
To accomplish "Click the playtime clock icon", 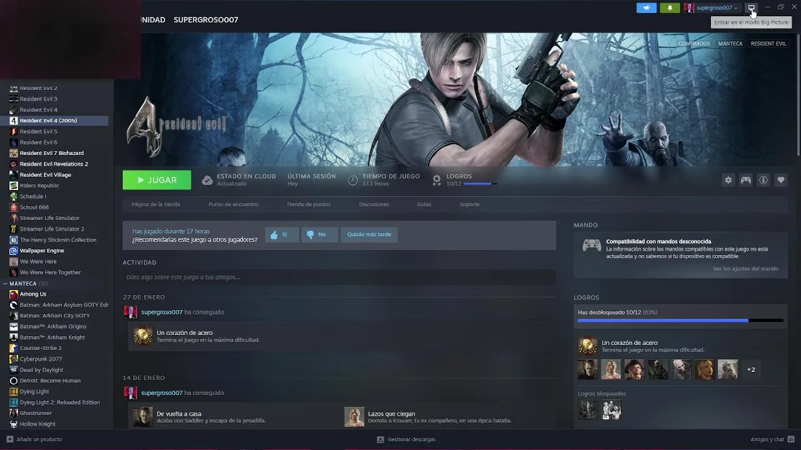I will pyautogui.click(x=353, y=180).
